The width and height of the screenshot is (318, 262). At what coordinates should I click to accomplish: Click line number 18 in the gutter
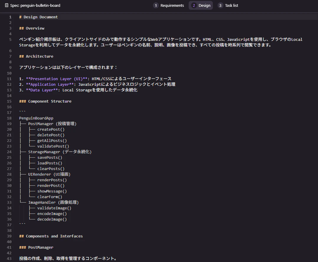pos(9,118)
